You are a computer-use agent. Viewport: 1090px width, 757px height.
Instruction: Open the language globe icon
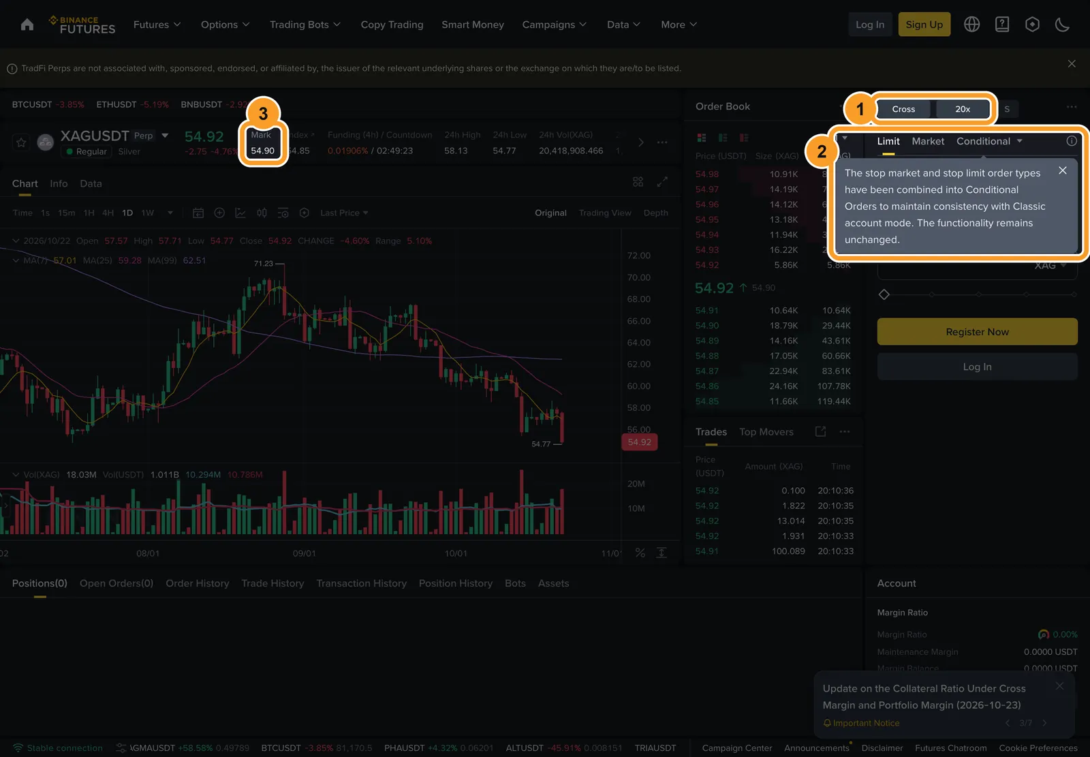972,25
